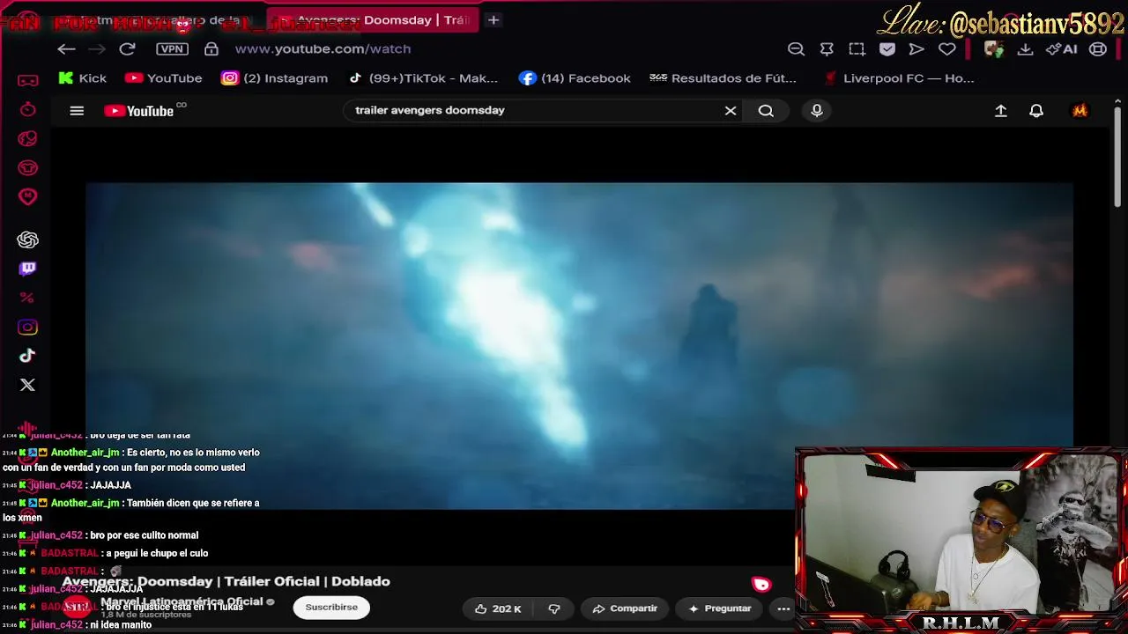The width and height of the screenshot is (1128, 634).
Task: Open the browser AI assistant button
Action: tap(1061, 49)
